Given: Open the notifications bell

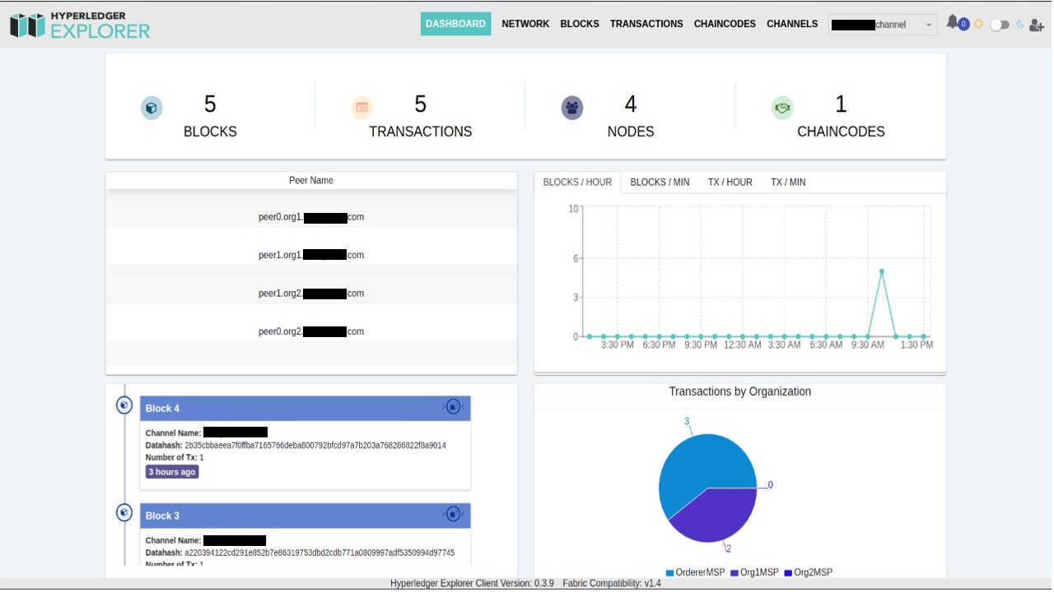Looking at the screenshot, I should click(953, 23).
